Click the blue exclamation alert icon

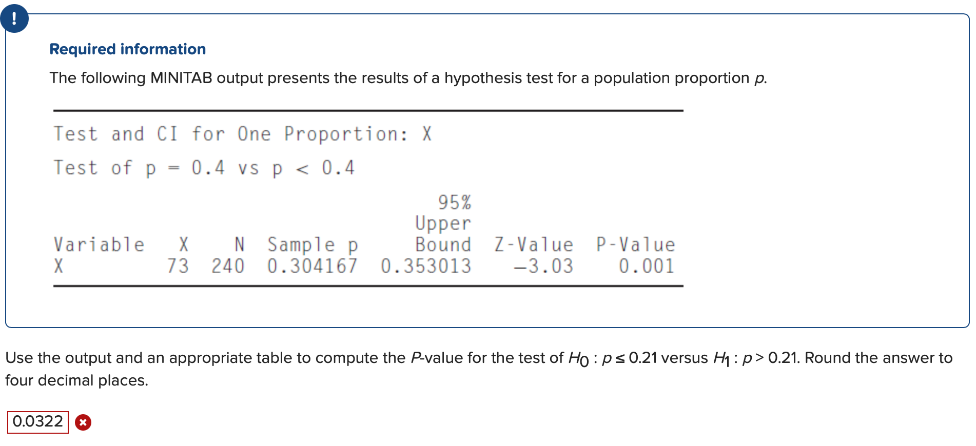(15, 18)
